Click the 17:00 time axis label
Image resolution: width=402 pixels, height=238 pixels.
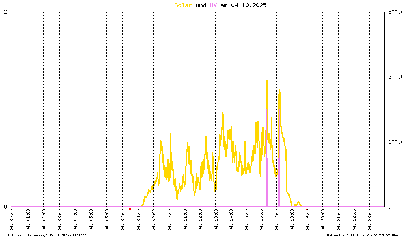[277, 220]
